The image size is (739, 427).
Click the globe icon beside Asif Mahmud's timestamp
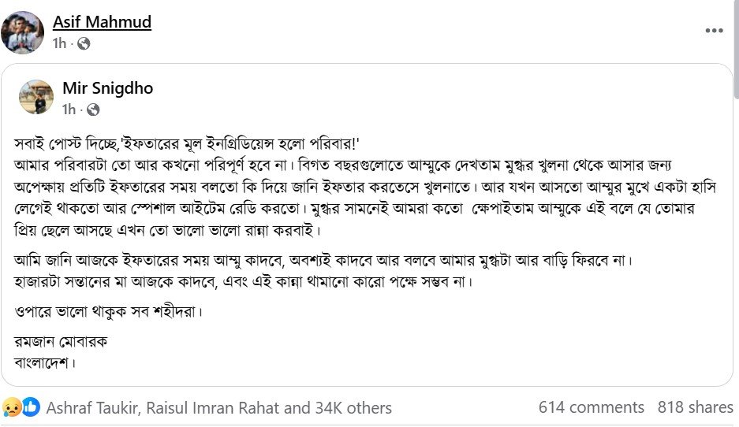84,44
